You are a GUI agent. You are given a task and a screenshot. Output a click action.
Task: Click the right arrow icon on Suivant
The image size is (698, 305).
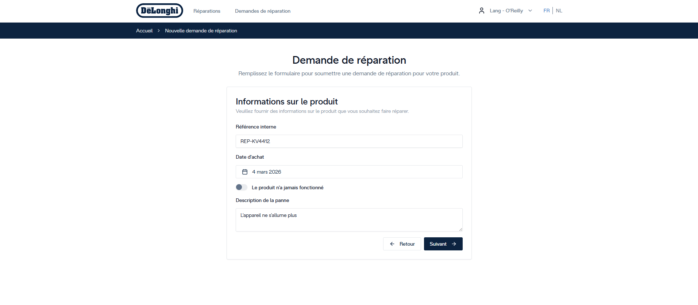pos(454,244)
